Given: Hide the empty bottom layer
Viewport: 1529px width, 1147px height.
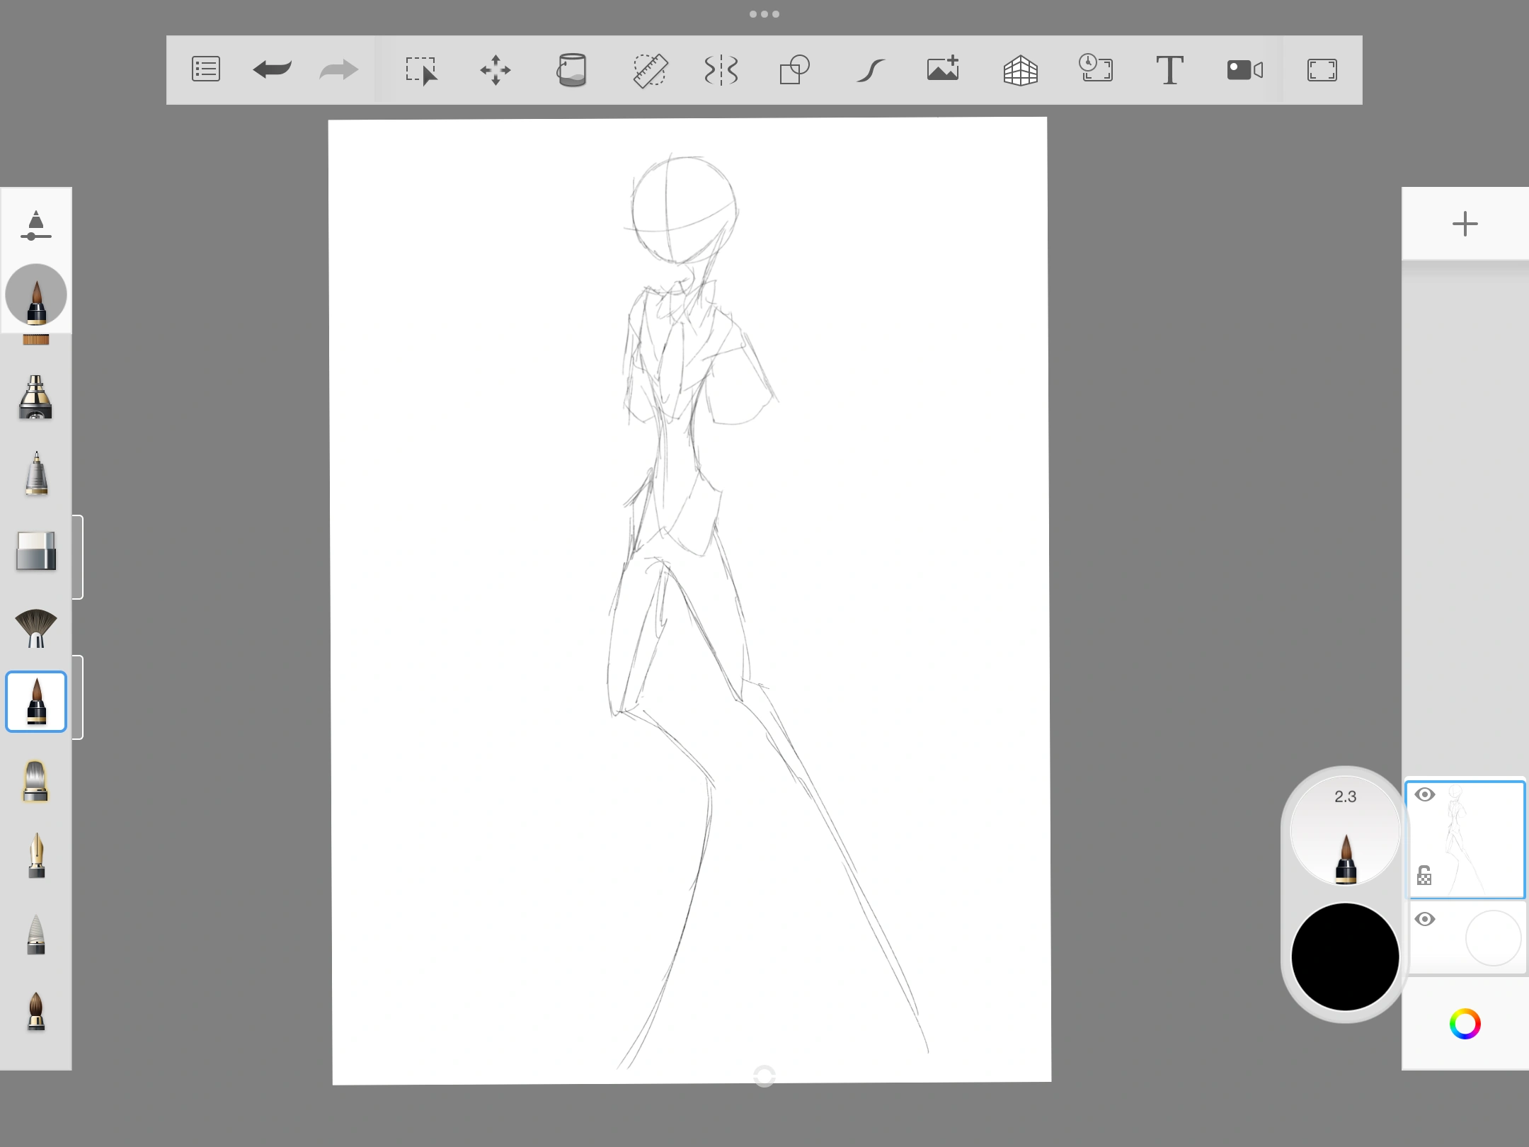Looking at the screenshot, I should (1426, 918).
